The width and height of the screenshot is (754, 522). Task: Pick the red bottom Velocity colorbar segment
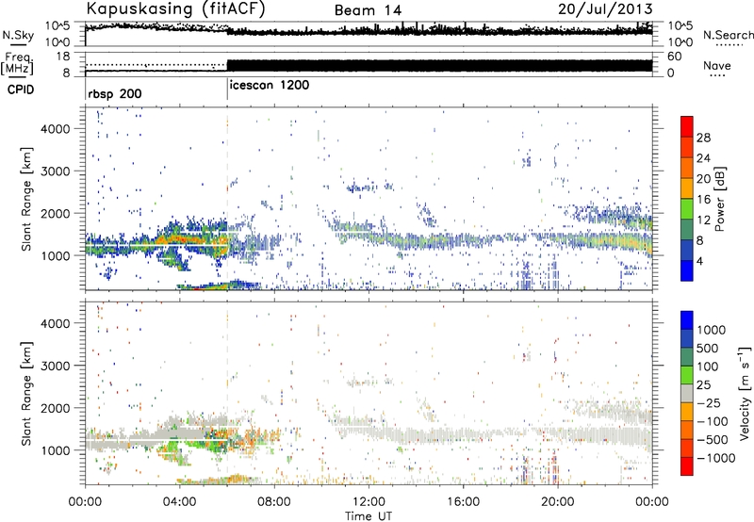[x=687, y=466]
